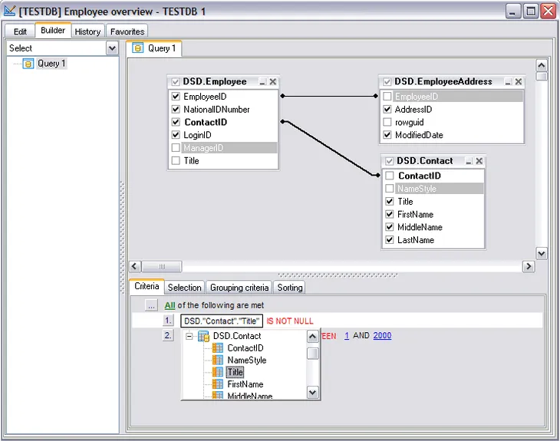Close the DSD.Employee table box
The height and width of the screenshot is (441, 560).
click(x=273, y=82)
